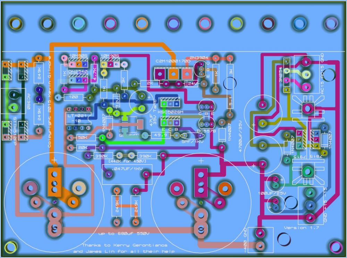Select the [442K for 450V] note
Image resolution: width=347 pixels, height=258 pixels.
click(x=128, y=161)
